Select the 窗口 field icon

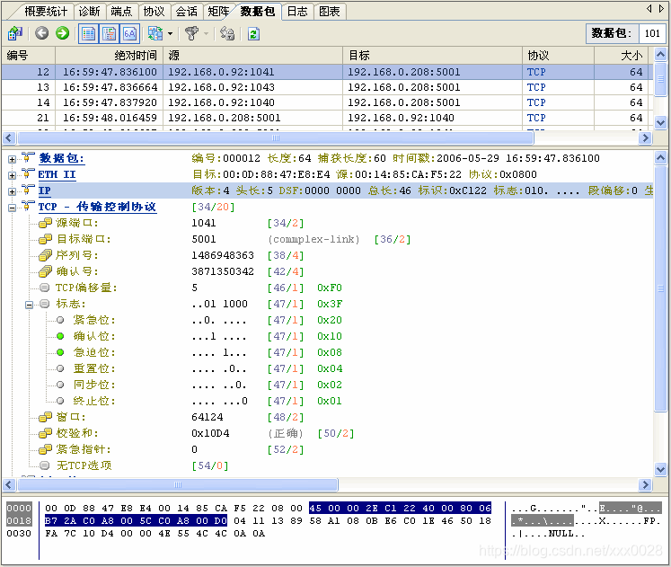[45, 417]
